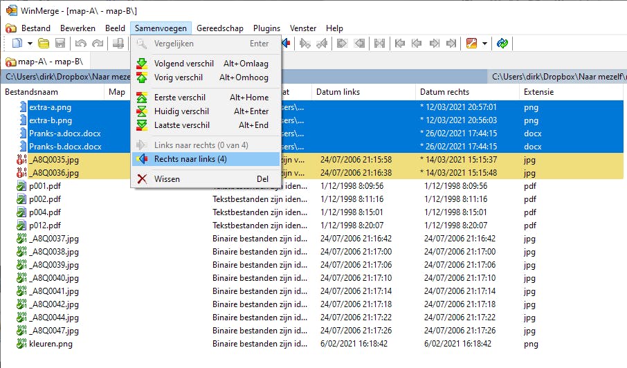Open the Help menu
The height and width of the screenshot is (368, 627).
pyautogui.click(x=334, y=28)
